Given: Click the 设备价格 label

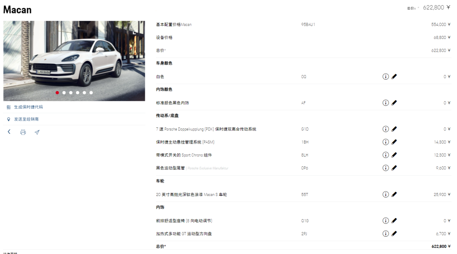Looking at the screenshot, I should tap(164, 37).
